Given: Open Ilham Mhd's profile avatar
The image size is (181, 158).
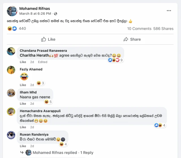Looking at the screenshot, I should tap(11, 93).
